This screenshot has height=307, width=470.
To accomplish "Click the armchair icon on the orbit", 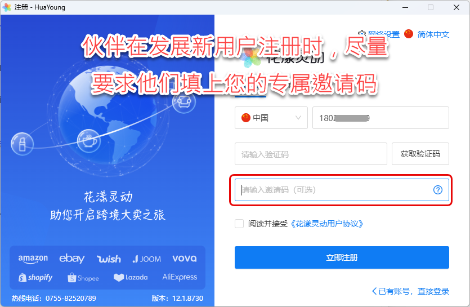I will click(x=184, y=101).
